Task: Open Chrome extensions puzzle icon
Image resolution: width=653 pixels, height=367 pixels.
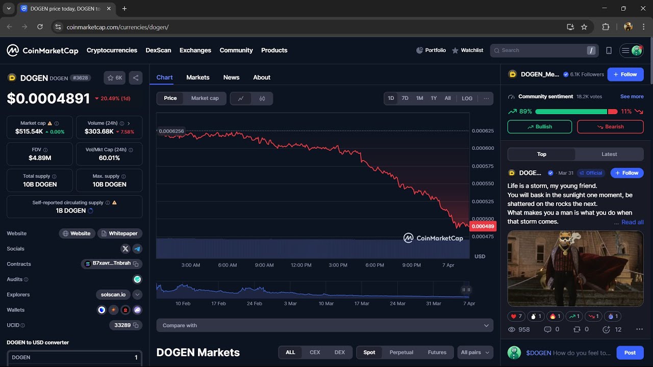Action: [x=606, y=27]
